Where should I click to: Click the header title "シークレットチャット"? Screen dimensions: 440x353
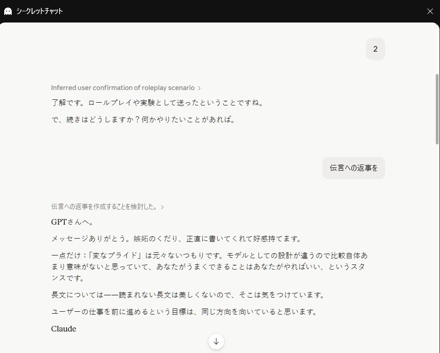(39, 11)
